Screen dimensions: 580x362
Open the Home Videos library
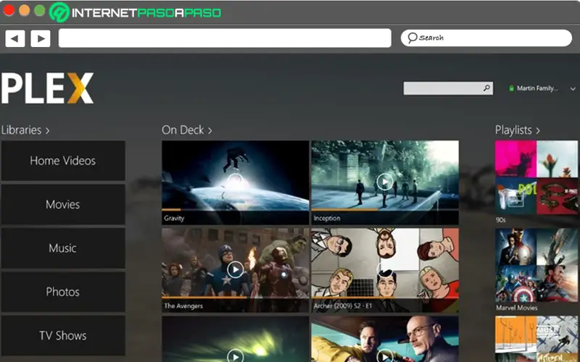tap(63, 161)
